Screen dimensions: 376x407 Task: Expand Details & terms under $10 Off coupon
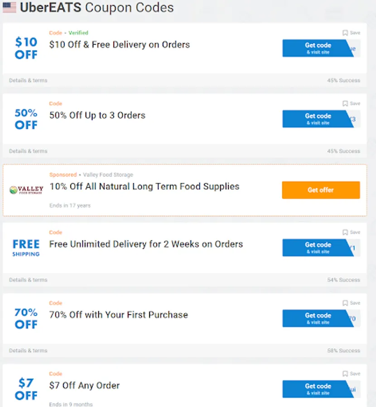pos(28,80)
